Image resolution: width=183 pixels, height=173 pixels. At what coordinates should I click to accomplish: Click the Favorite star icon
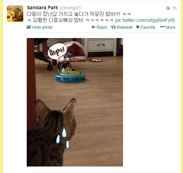pyautogui.click(x=138, y=27)
